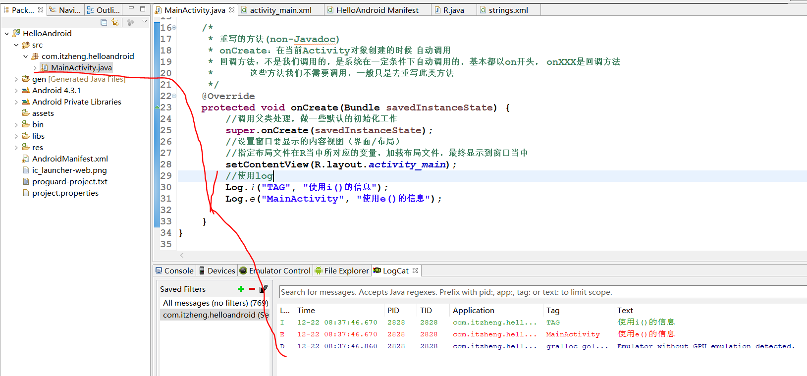807x376 pixels.
Task: Open HelloAndroid Manifest editor tab
Action: (377, 10)
